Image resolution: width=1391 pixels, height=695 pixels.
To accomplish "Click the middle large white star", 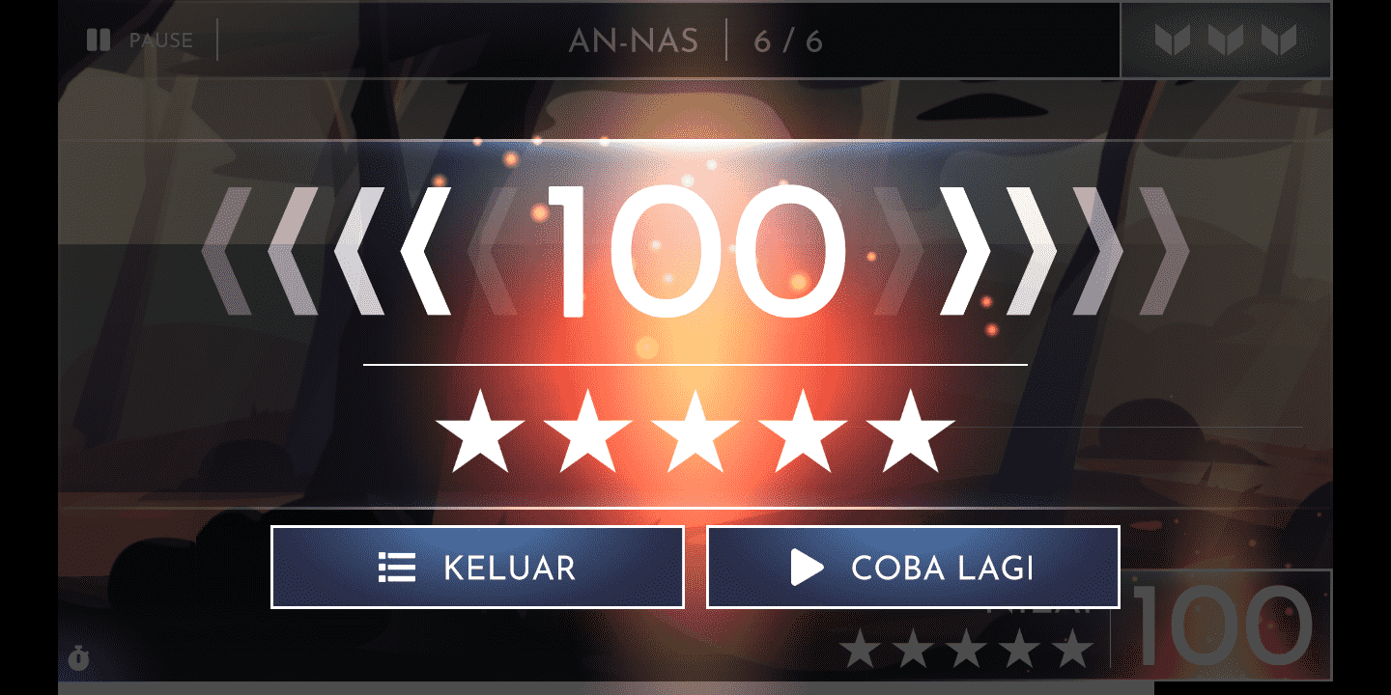I will click(x=695, y=432).
